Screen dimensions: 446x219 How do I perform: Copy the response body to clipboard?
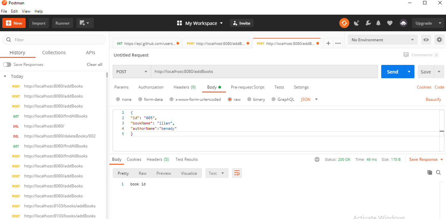pos(430,172)
